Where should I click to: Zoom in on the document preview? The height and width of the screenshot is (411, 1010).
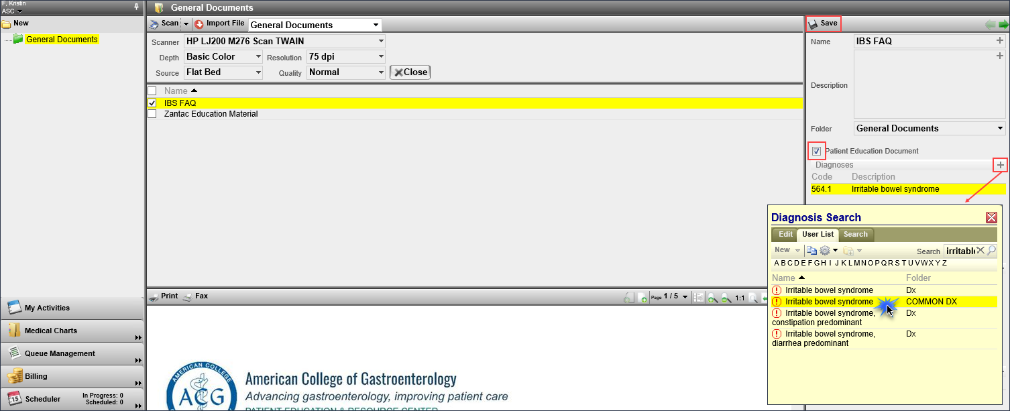[x=712, y=298]
